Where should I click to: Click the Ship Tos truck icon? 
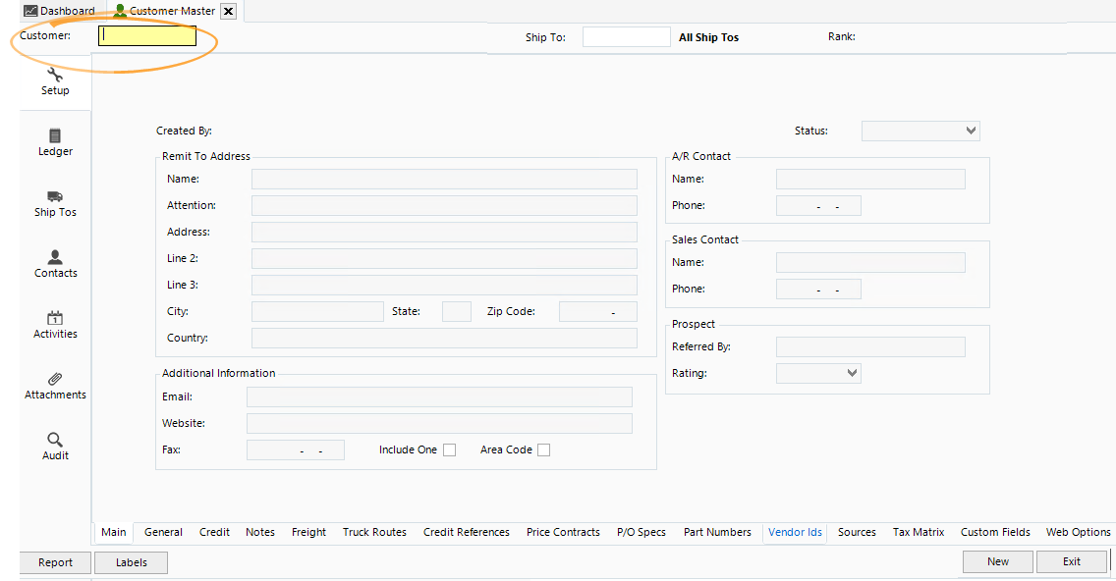[x=54, y=196]
